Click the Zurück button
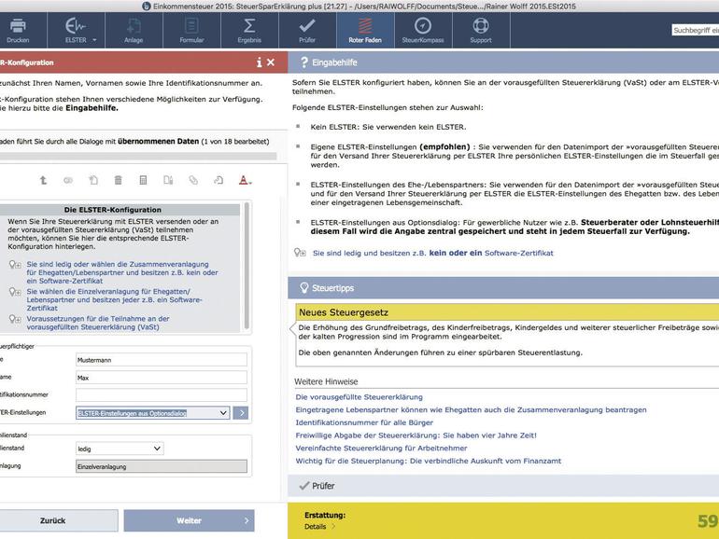Screen dimensions: 719x539 [x=52, y=520]
